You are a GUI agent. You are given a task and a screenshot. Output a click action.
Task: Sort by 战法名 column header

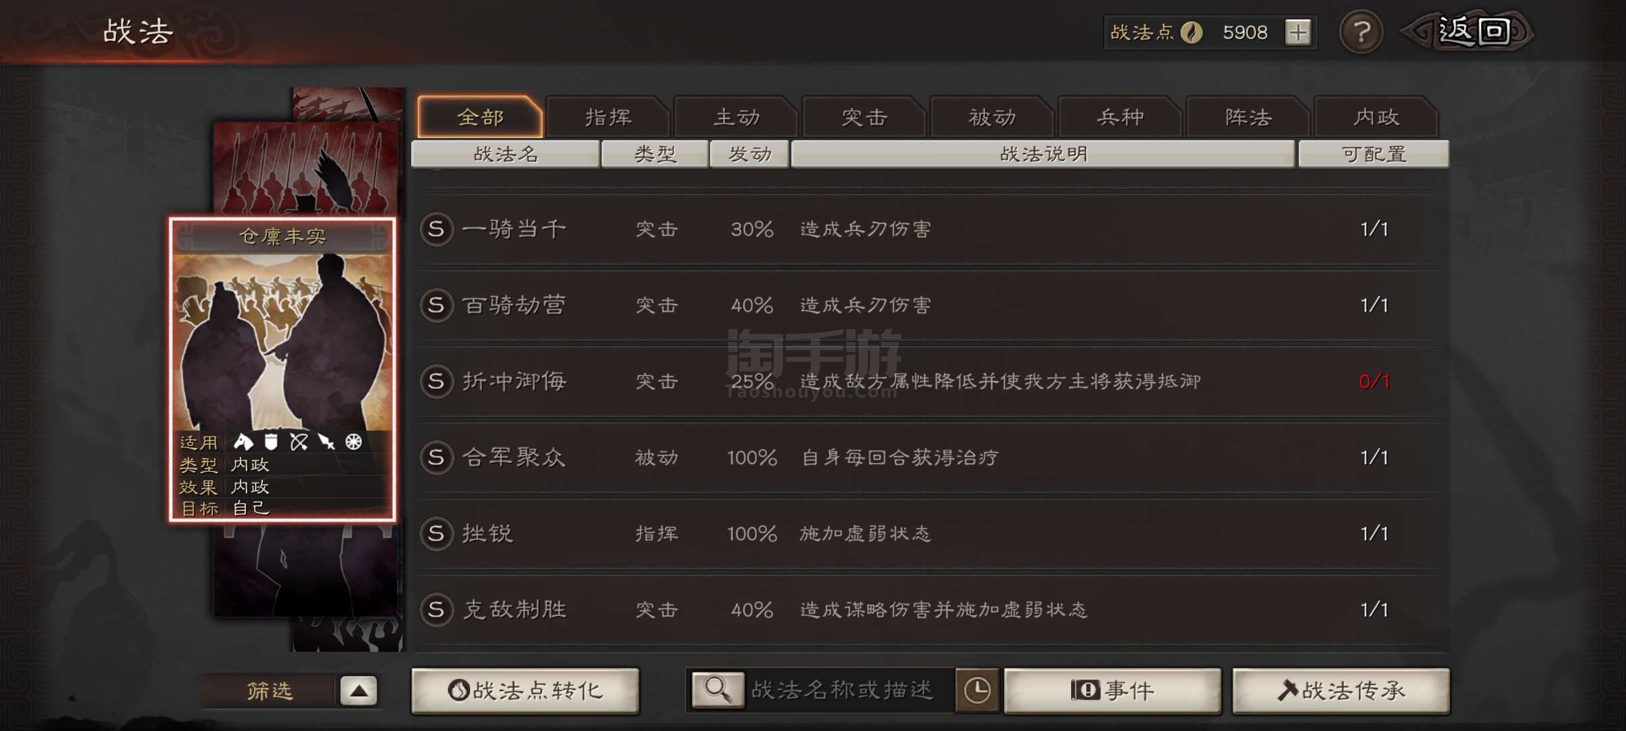(x=505, y=154)
